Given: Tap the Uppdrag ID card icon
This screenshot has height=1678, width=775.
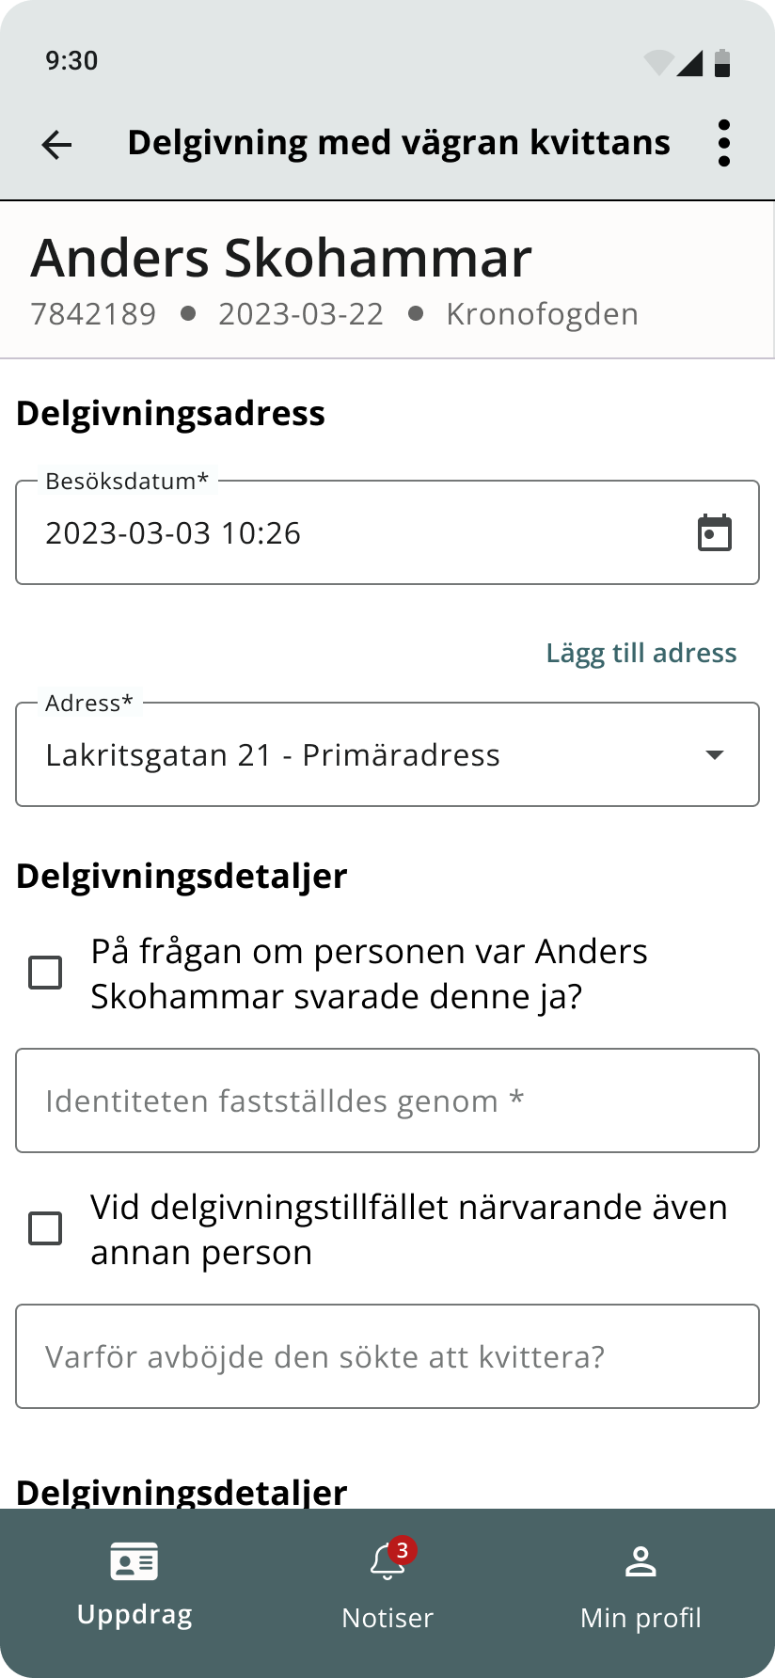Looking at the screenshot, I should (134, 1562).
